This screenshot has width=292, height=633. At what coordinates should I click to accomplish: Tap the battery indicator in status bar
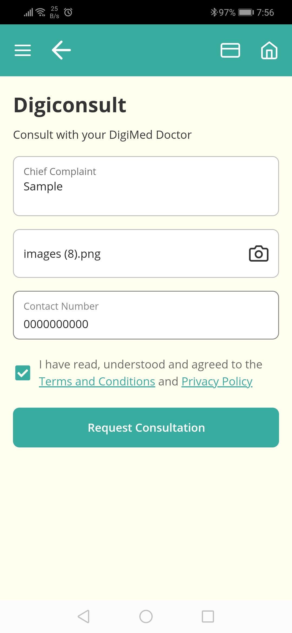(245, 12)
